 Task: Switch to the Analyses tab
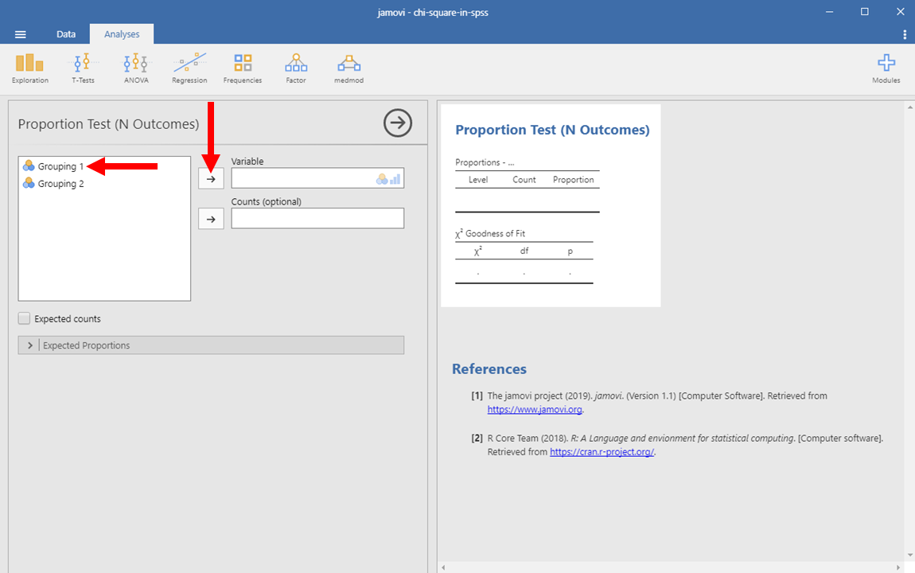click(122, 34)
